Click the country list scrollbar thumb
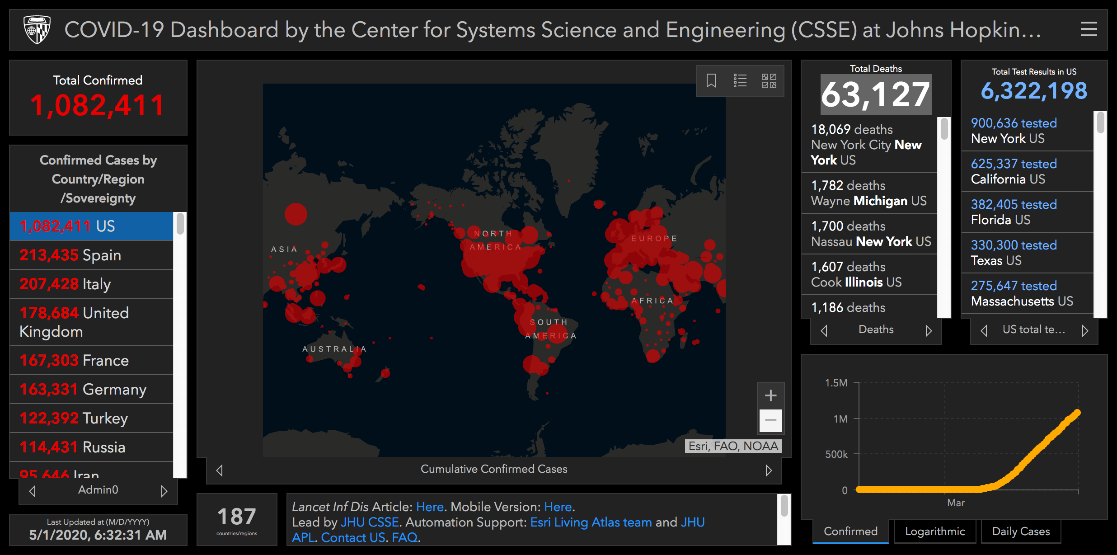This screenshot has width=1117, height=555. [180, 224]
